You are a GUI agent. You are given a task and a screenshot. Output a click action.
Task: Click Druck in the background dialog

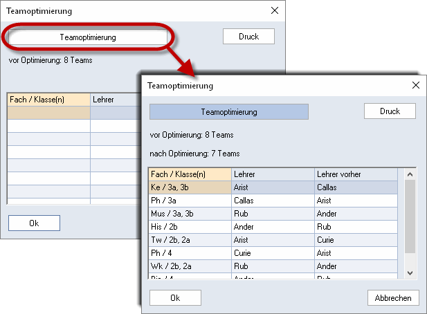pos(248,37)
